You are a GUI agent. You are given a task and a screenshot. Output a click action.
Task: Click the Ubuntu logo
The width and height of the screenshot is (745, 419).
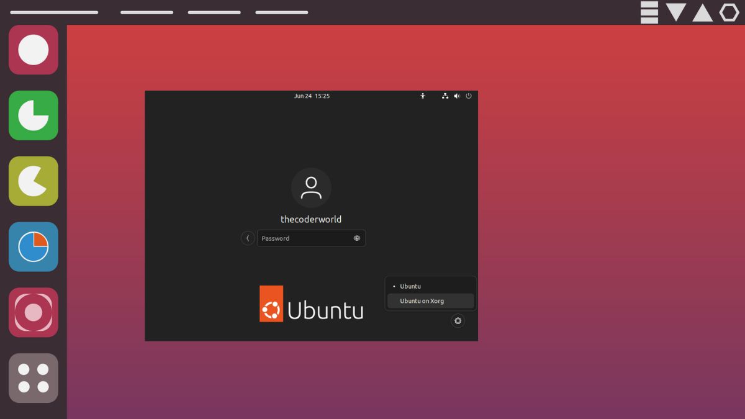pos(311,304)
